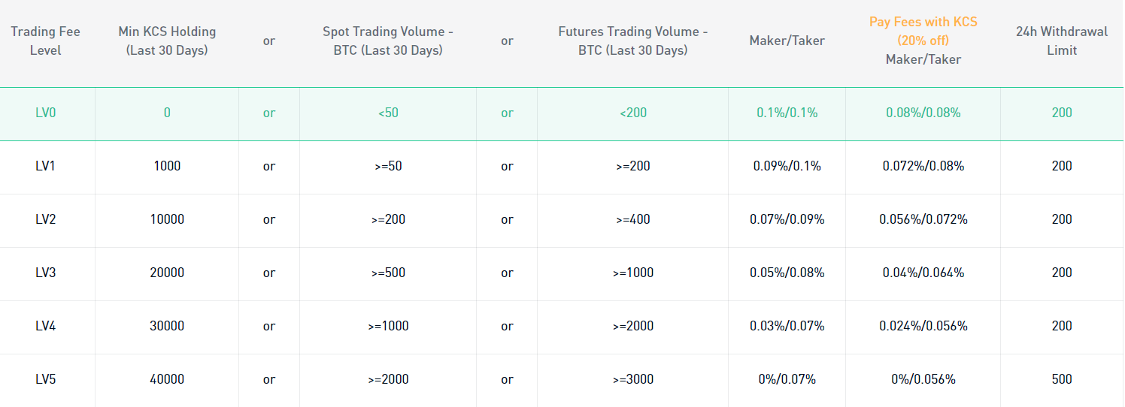Select the Min KCS Holding header
1125x407 pixels.
(167, 41)
